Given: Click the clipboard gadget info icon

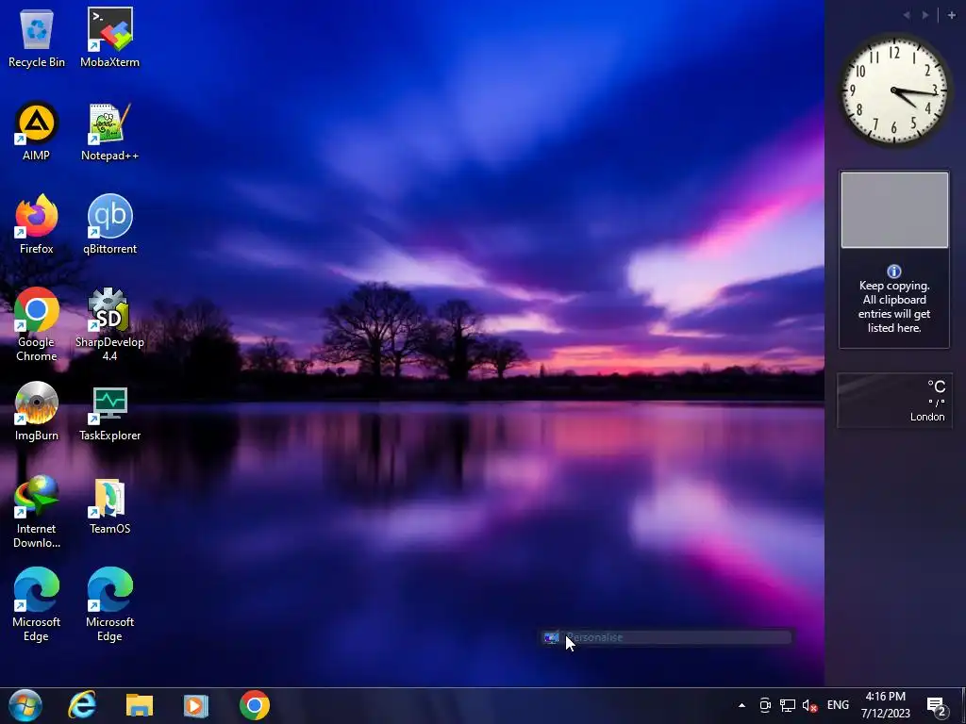Looking at the screenshot, I should (x=894, y=271).
